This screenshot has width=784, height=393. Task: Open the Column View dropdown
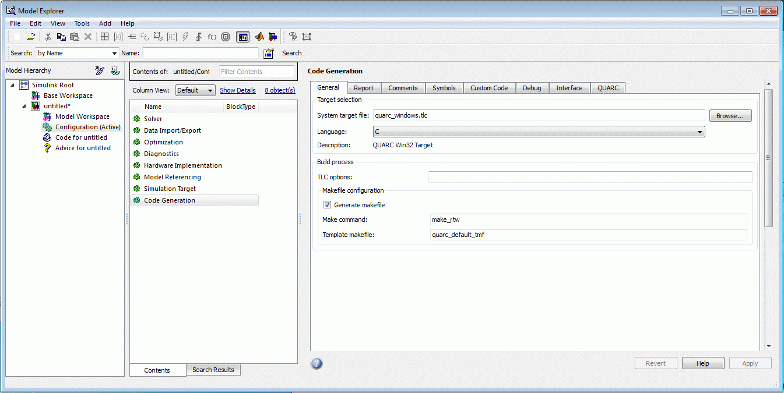point(195,90)
